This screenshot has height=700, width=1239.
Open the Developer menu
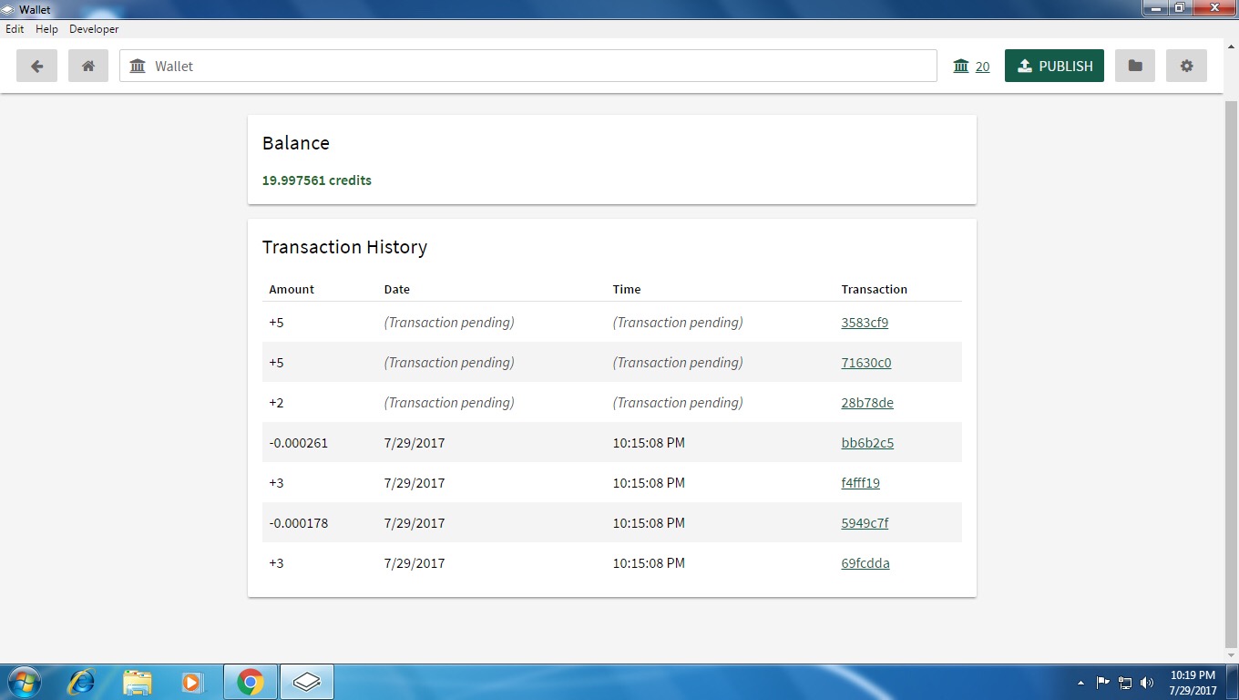click(x=94, y=29)
